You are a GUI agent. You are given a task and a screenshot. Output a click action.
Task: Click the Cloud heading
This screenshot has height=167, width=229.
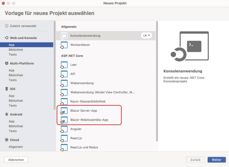tap(15, 140)
